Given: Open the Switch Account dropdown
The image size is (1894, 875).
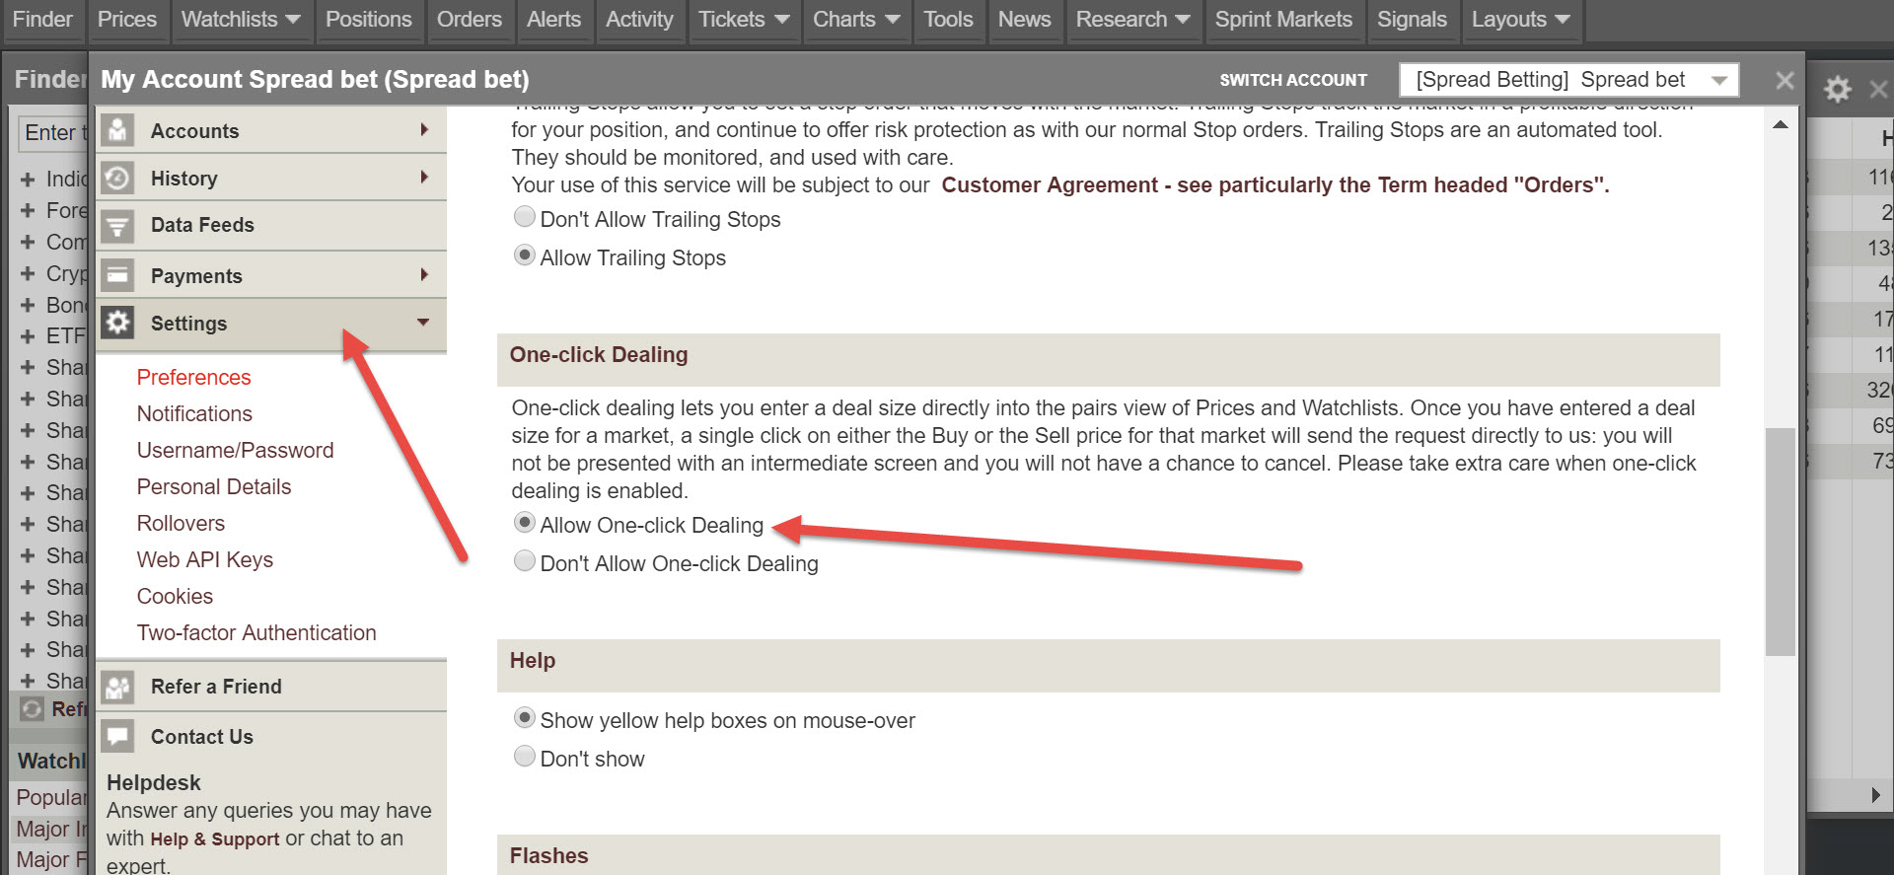Looking at the screenshot, I should 1568,80.
